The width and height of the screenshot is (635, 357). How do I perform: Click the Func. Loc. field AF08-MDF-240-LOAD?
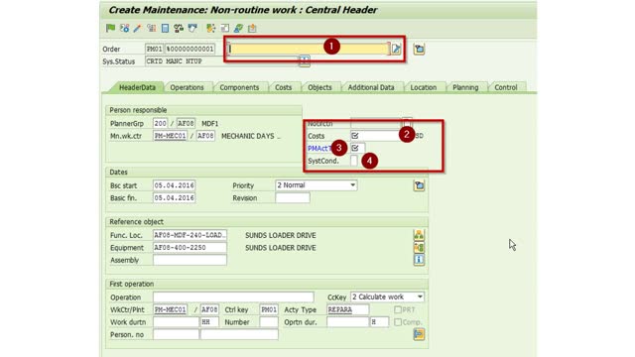(x=190, y=235)
